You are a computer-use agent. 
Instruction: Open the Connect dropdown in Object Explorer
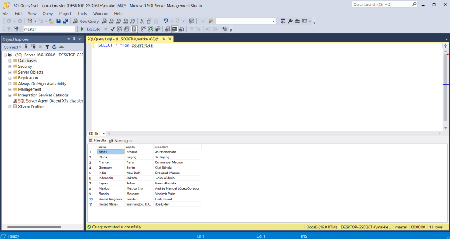(12, 47)
